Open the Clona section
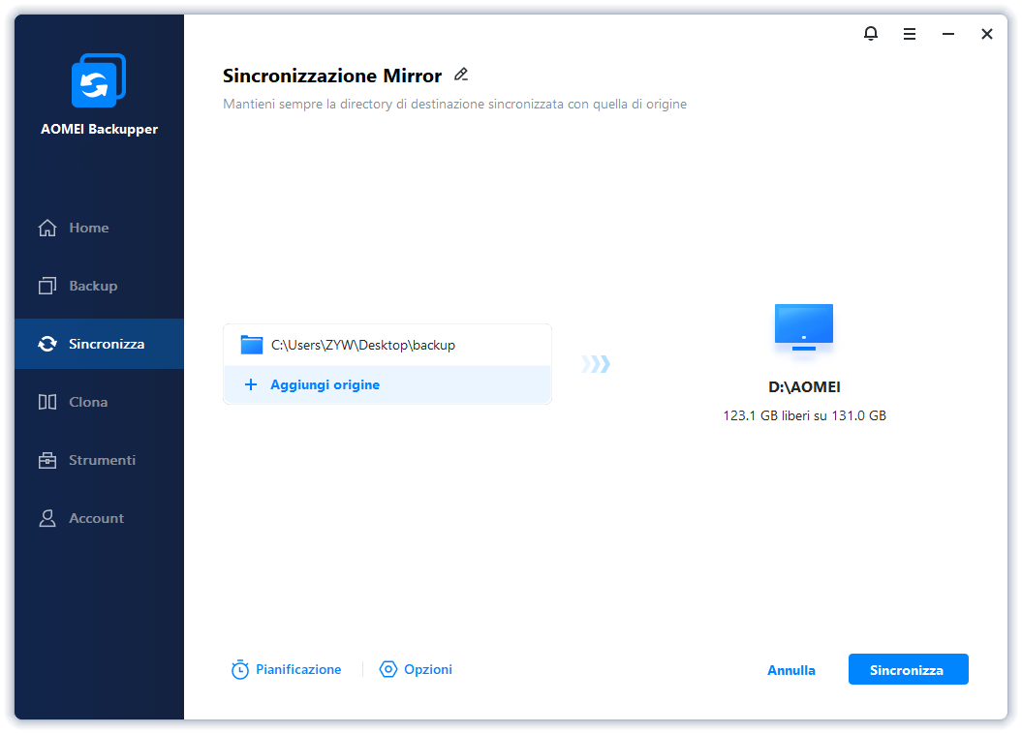This screenshot has width=1022, height=734. (x=99, y=402)
